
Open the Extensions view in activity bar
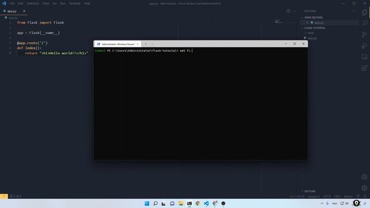[x=364, y=68]
